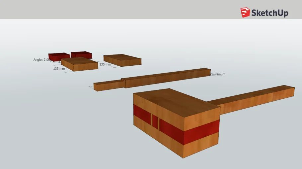Click the narrow tenon end of loose handle
Image resolution: width=302 pixels, height=169 pixels.
(x=109, y=86)
